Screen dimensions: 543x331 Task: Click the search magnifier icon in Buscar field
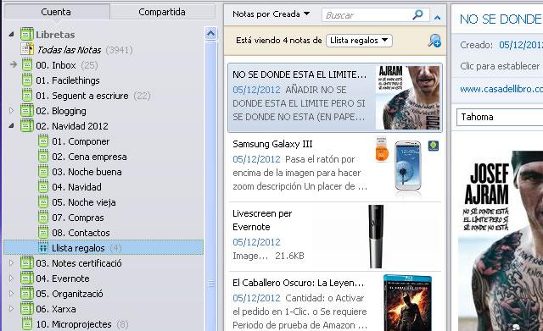[418, 14]
